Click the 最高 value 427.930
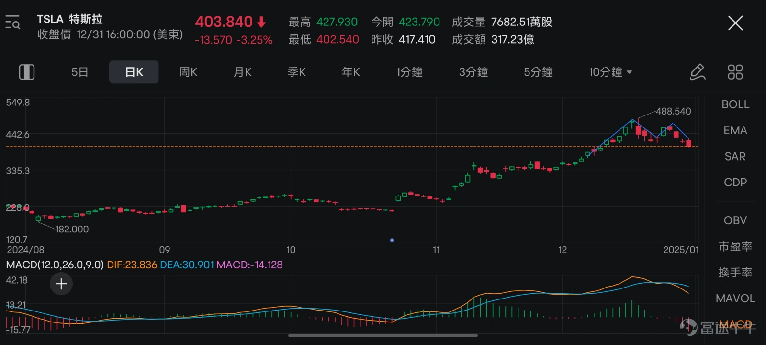766x345 pixels. click(x=337, y=22)
